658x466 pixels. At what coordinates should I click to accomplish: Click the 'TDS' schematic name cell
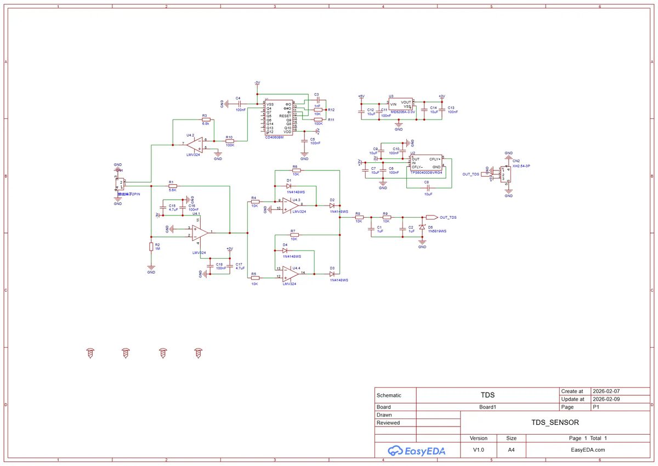(487, 395)
